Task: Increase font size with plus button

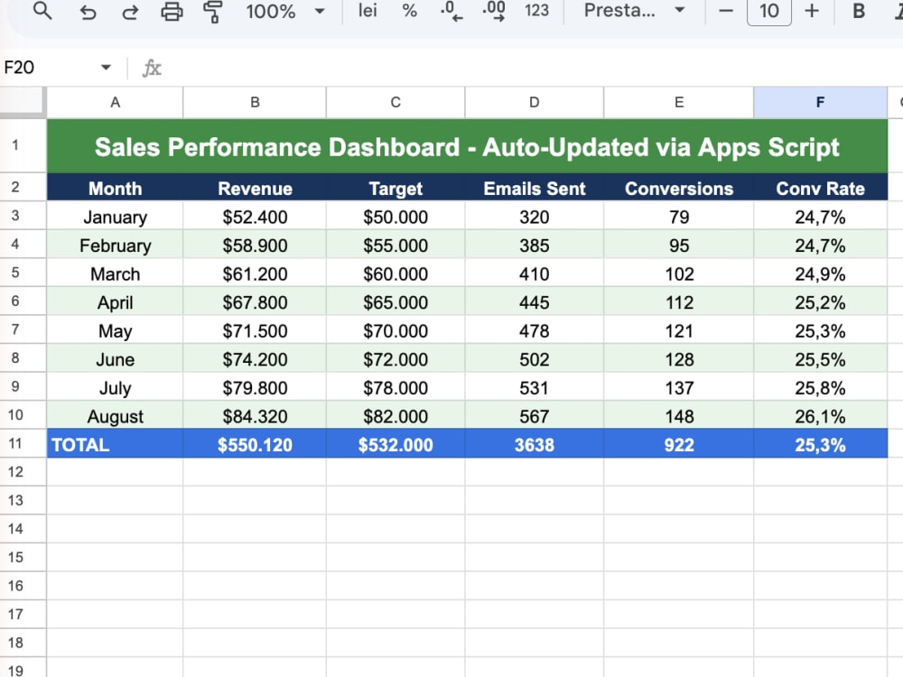Action: coord(812,11)
